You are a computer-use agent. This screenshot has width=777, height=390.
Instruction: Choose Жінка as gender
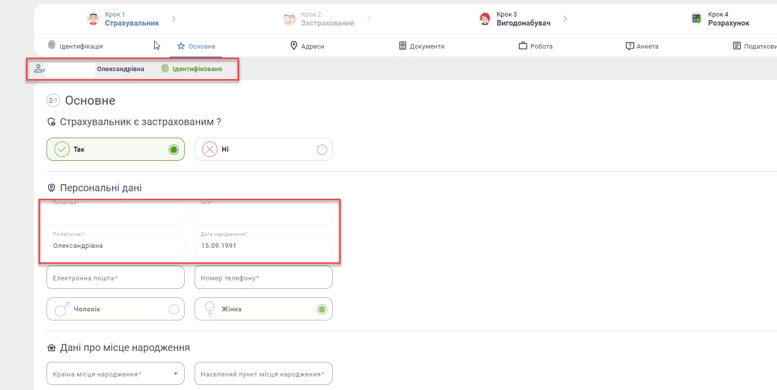[322, 309]
